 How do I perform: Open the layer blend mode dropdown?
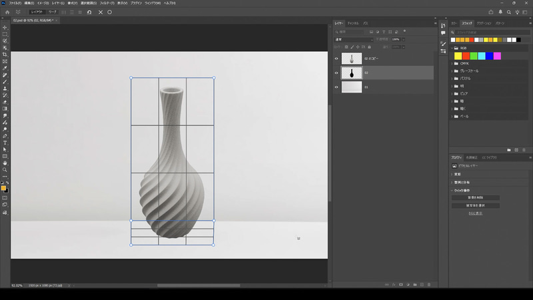(353, 39)
